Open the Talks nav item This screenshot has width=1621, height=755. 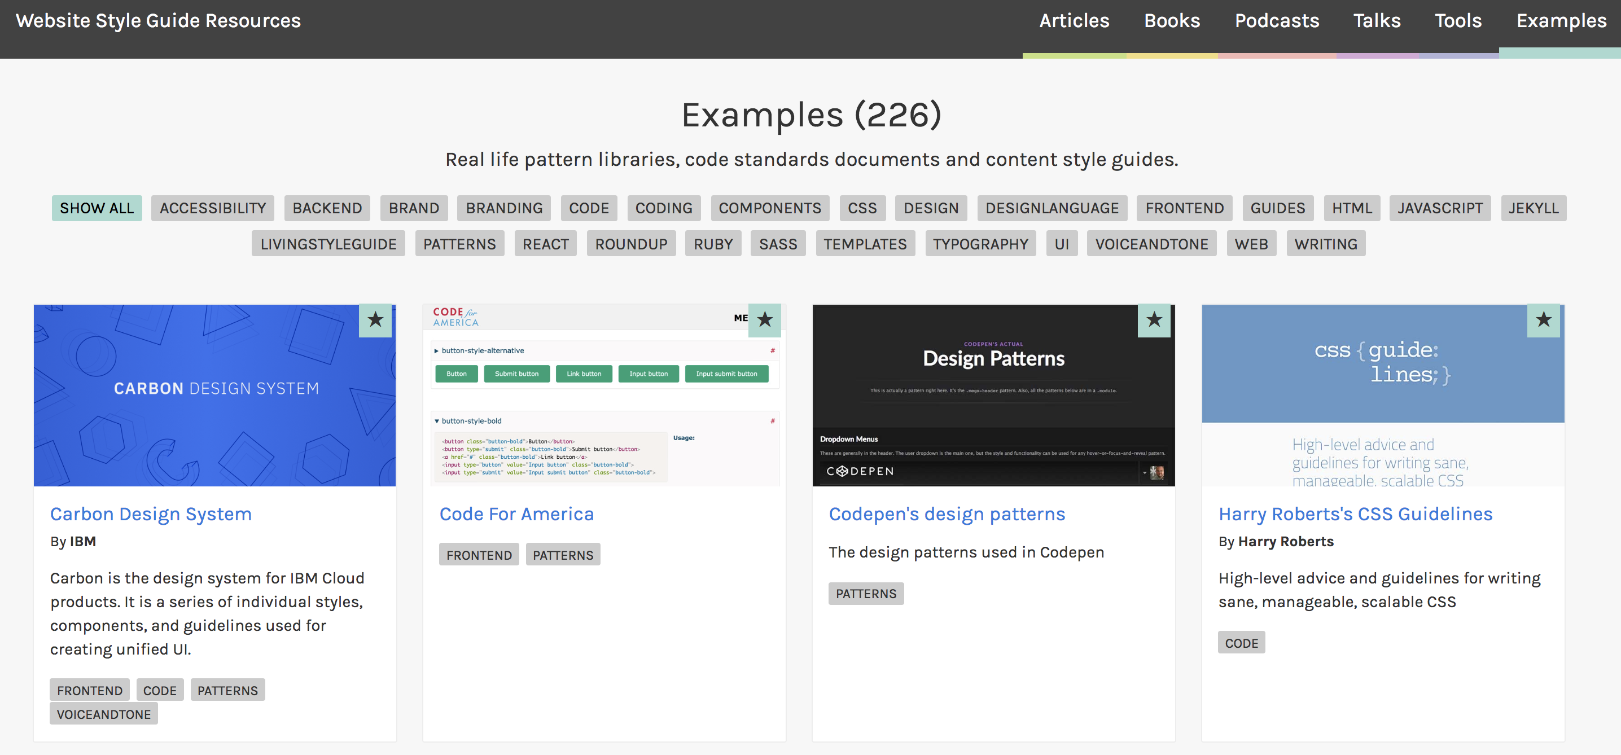click(x=1377, y=21)
